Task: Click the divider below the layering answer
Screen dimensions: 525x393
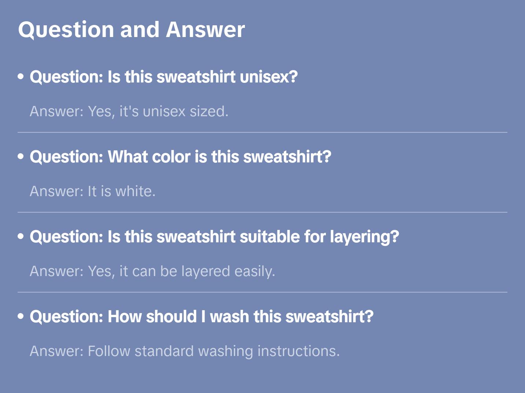Action: (x=262, y=292)
